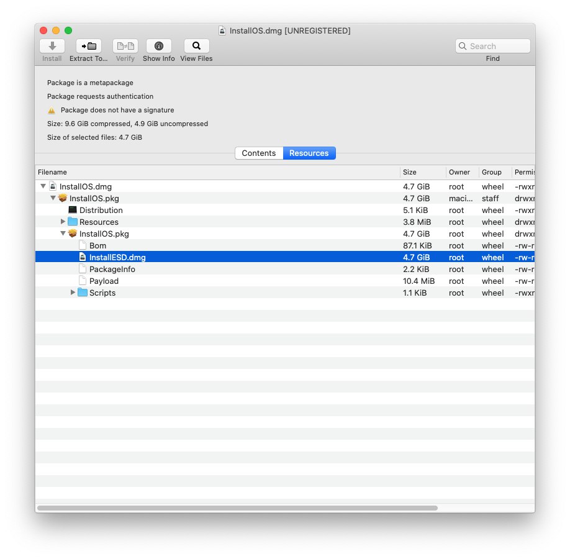The width and height of the screenshot is (570, 559).
Task: Select the Resources folder name in tree
Action: pos(99,222)
